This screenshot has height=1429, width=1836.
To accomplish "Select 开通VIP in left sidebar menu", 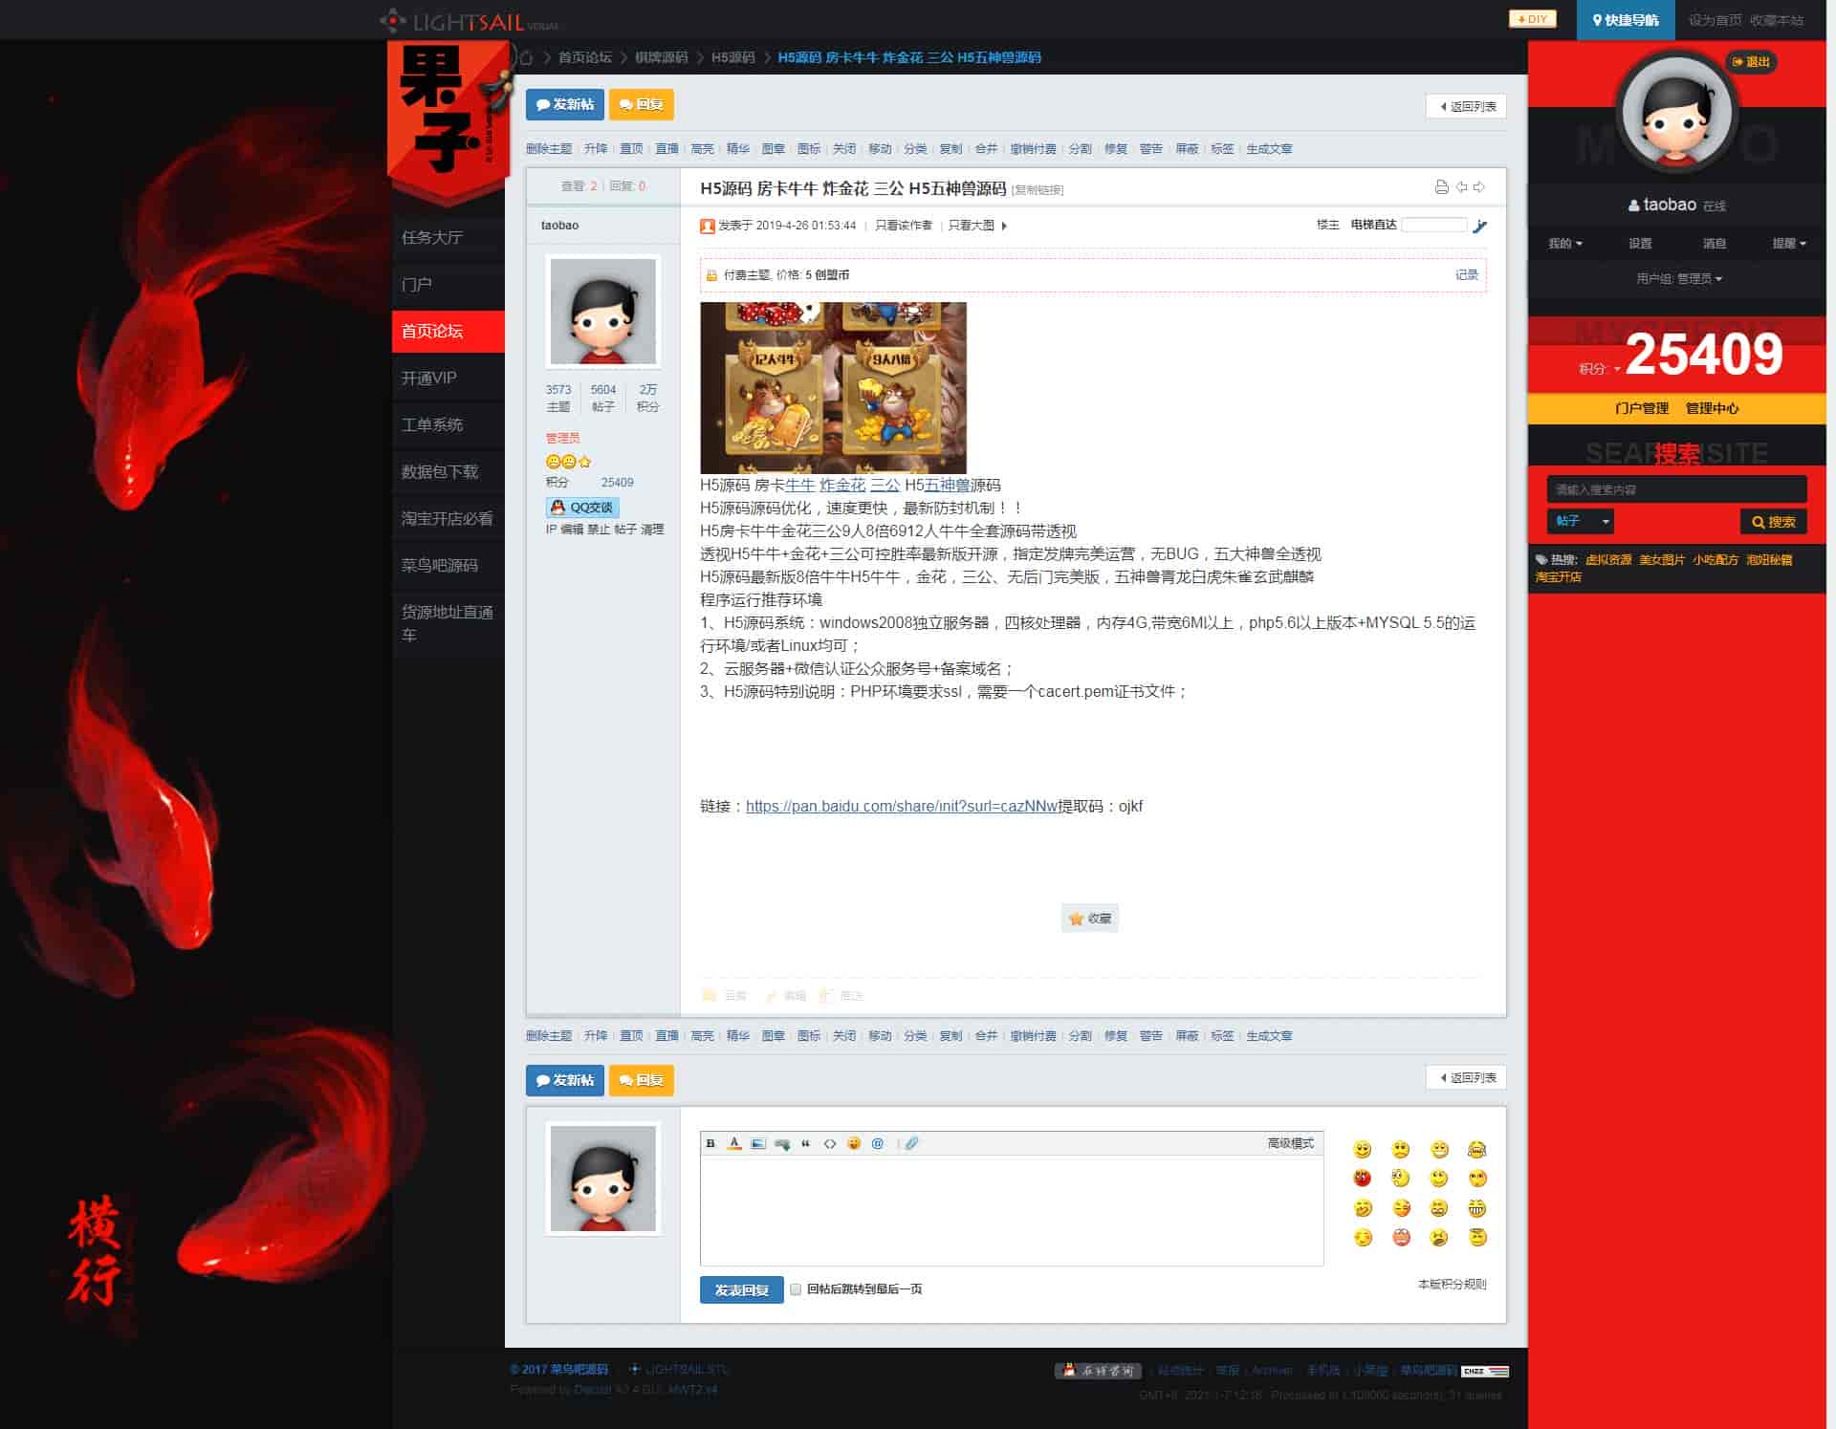I will tap(429, 379).
